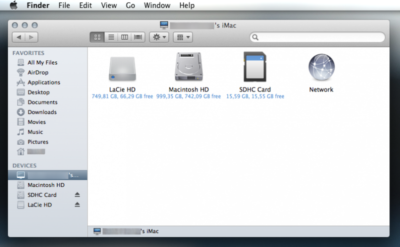The width and height of the screenshot is (400, 247).
Task: Open the home folder in sidebar
Action: 31,152
